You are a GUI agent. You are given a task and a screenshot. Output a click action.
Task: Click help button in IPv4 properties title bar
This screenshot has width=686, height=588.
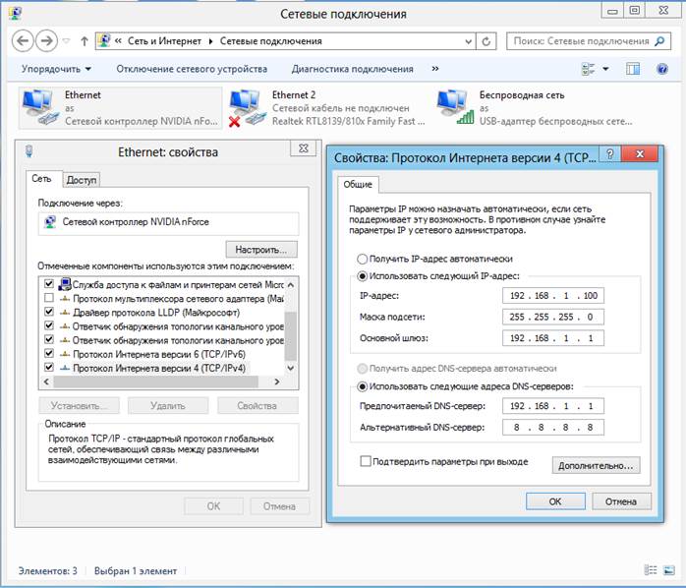(610, 154)
